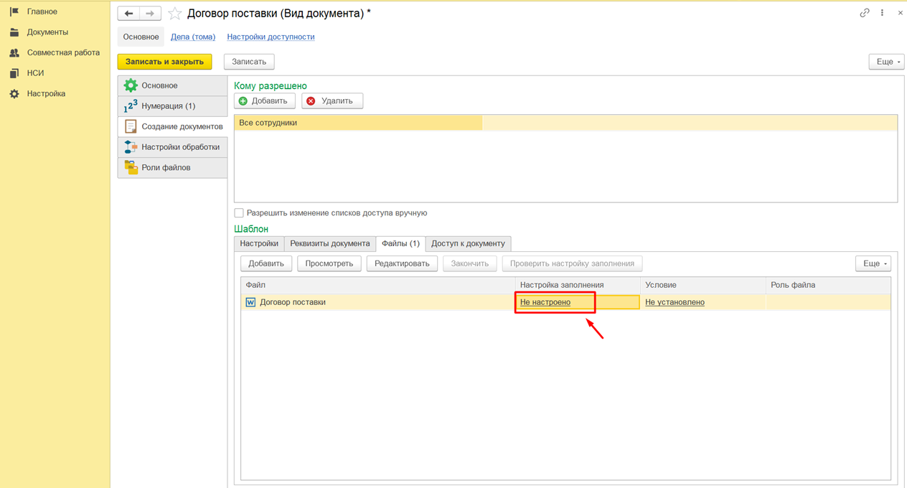Click the Удалить button with red icon
The width and height of the screenshot is (907, 488).
click(x=332, y=101)
